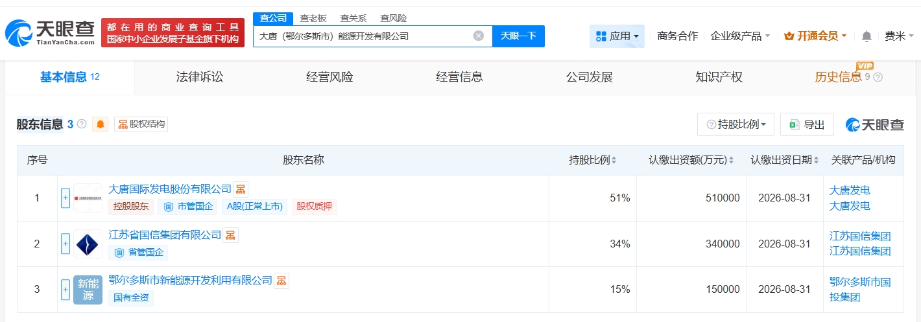Click the A股(正常上市) tag
Screen dimensions: 921x322
(255, 207)
